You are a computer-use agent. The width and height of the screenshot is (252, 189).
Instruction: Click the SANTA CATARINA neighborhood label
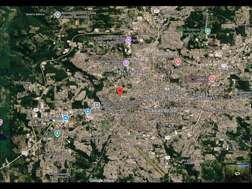(x=130, y=72)
